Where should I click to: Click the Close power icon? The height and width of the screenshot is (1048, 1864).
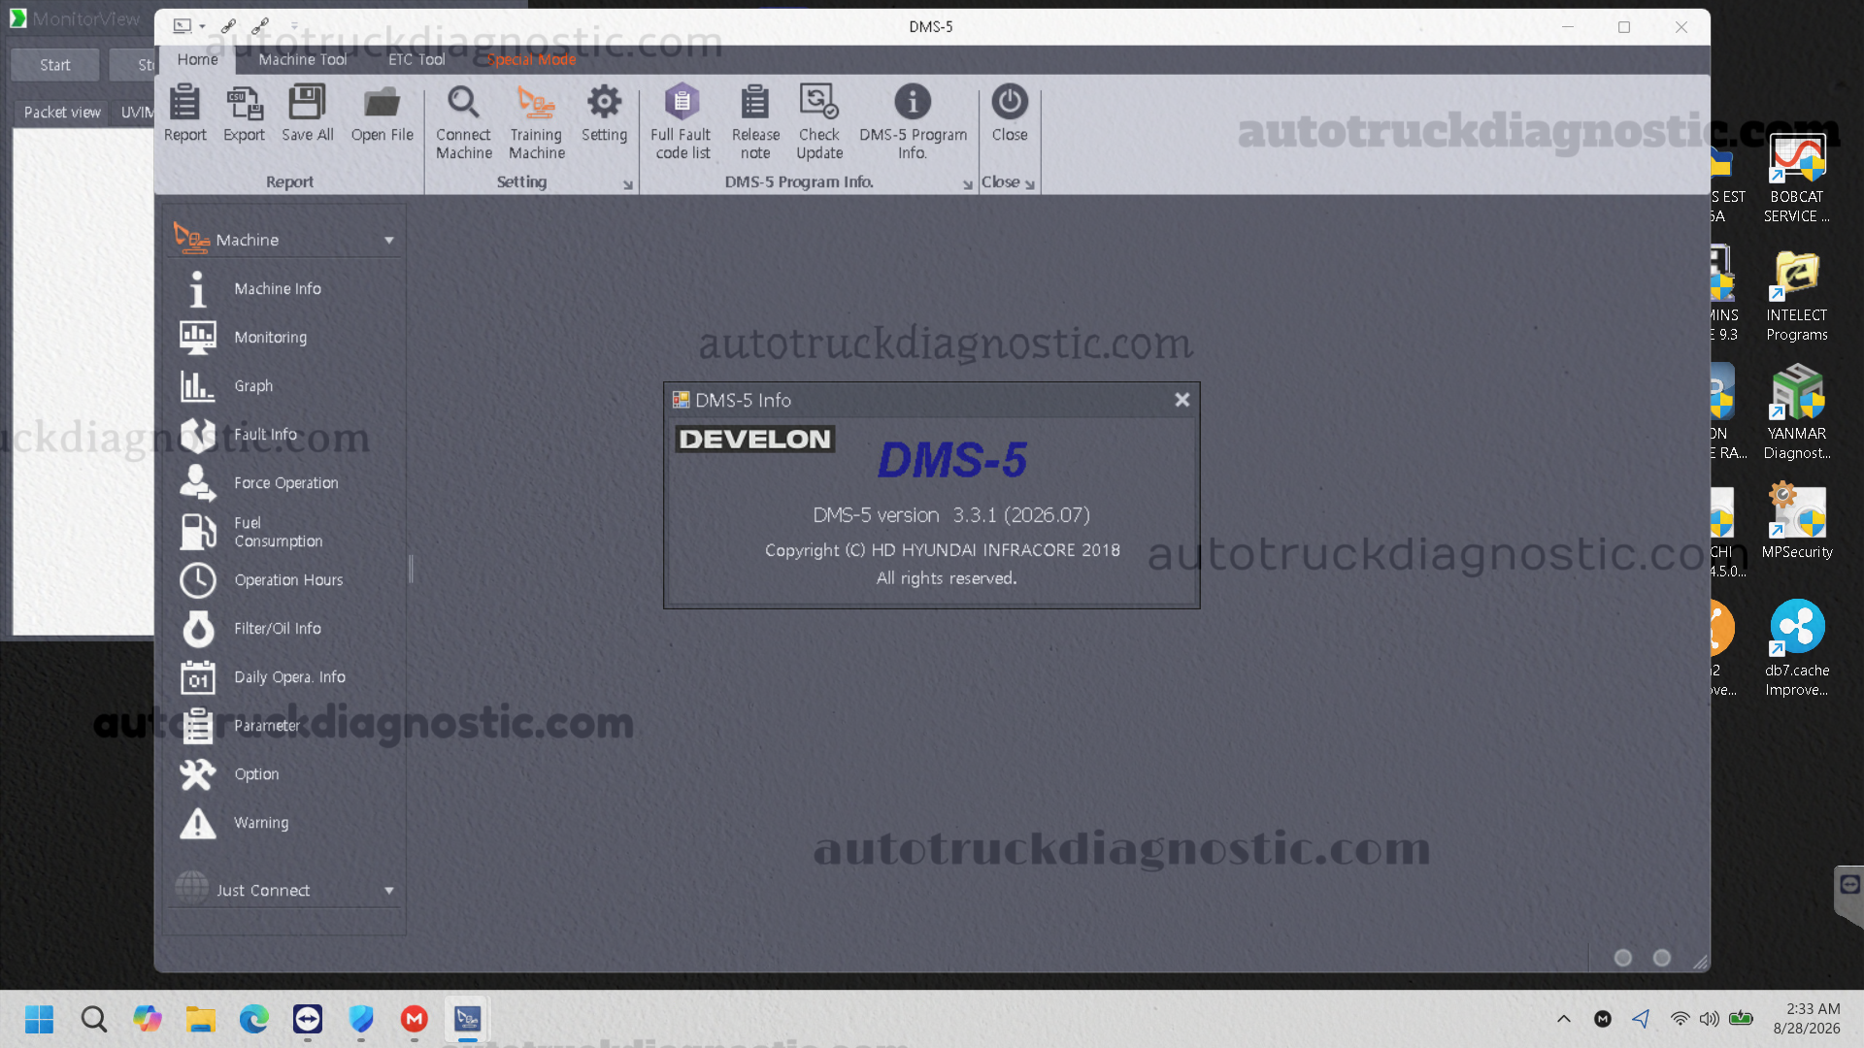1010,115
